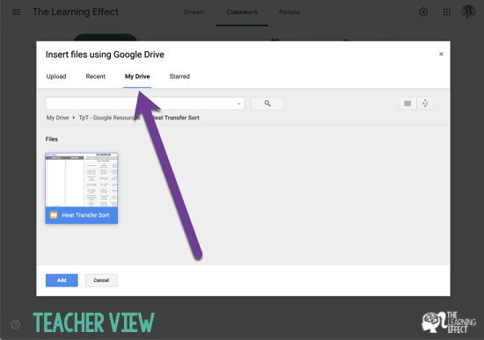Click My Drive in the breadcrumb
The width and height of the screenshot is (484, 340).
[57, 118]
